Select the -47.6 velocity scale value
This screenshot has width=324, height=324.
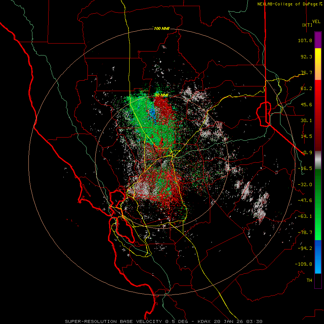[305, 201]
